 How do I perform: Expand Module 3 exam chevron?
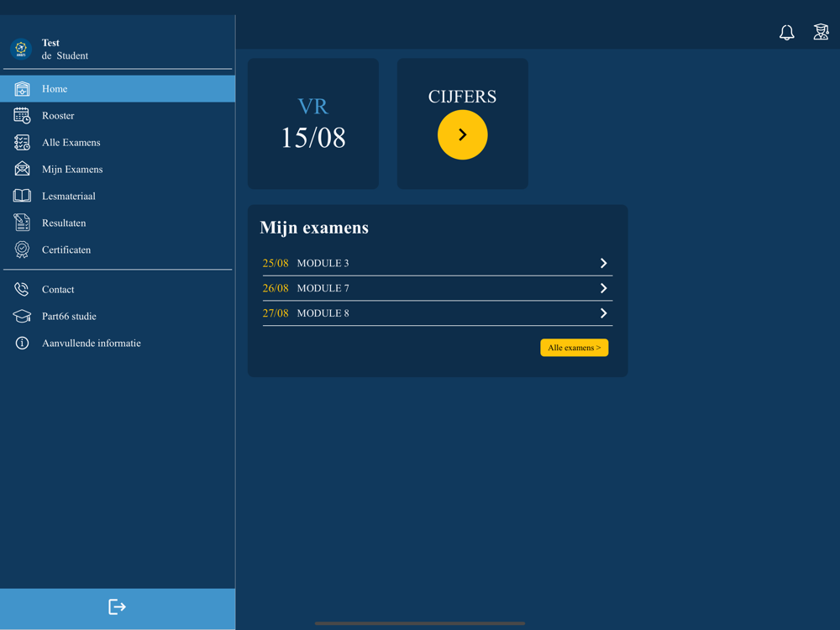pyautogui.click(x=603, y=263)
